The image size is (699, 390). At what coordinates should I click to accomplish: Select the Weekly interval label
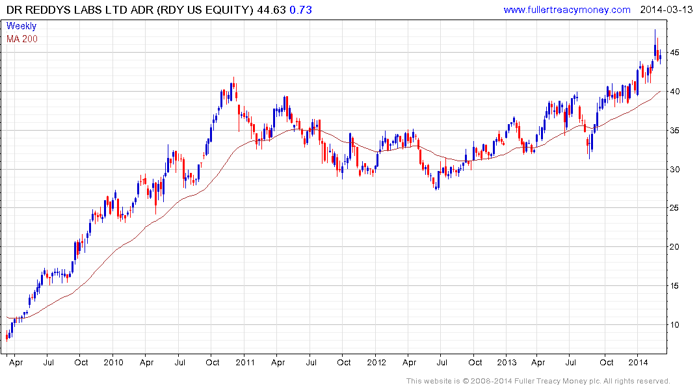[21, 26]
